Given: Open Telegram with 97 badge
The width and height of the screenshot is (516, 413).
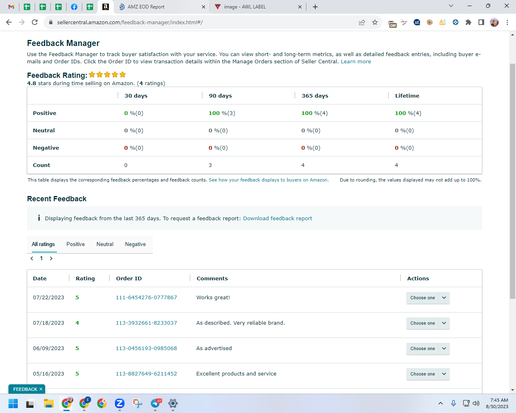Looking at the screenshot, I should [156, 403].
